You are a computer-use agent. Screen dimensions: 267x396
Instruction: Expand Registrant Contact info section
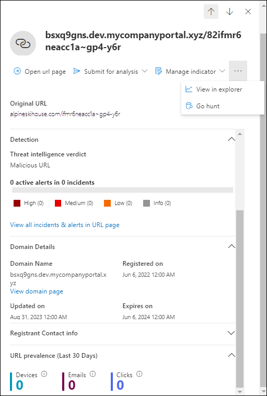click(231, 333)
